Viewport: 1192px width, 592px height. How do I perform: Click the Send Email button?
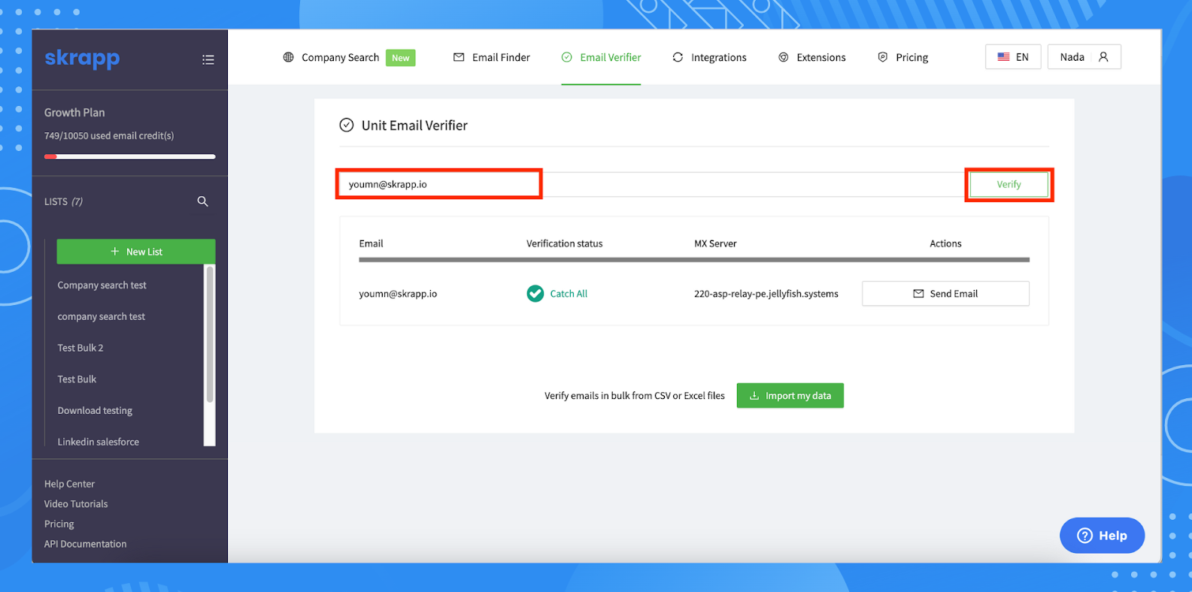[x=945, y=294]
